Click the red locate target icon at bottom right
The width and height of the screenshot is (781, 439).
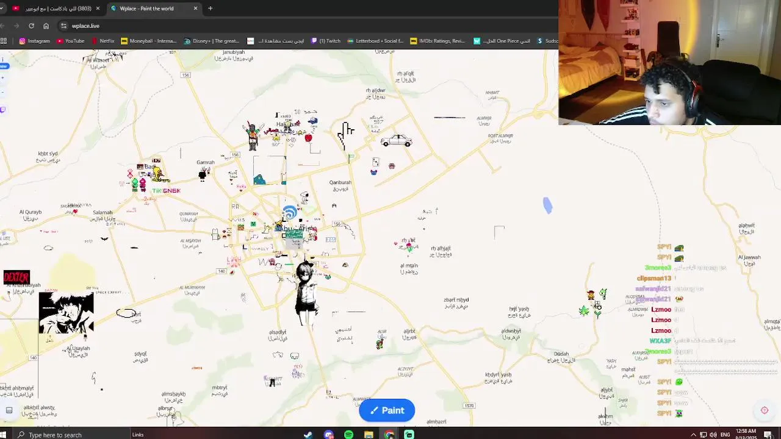click(765, 410)
